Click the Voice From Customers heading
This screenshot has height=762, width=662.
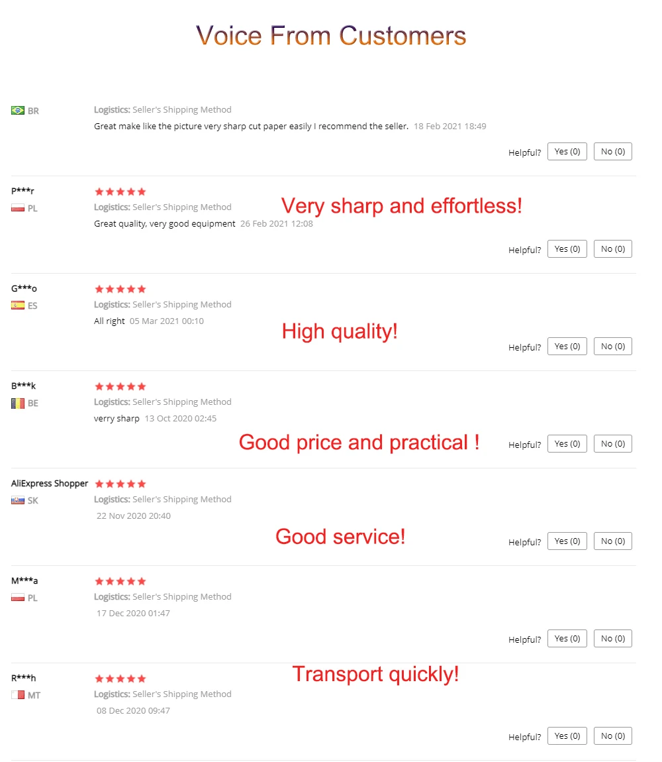(x=331, y=36)
